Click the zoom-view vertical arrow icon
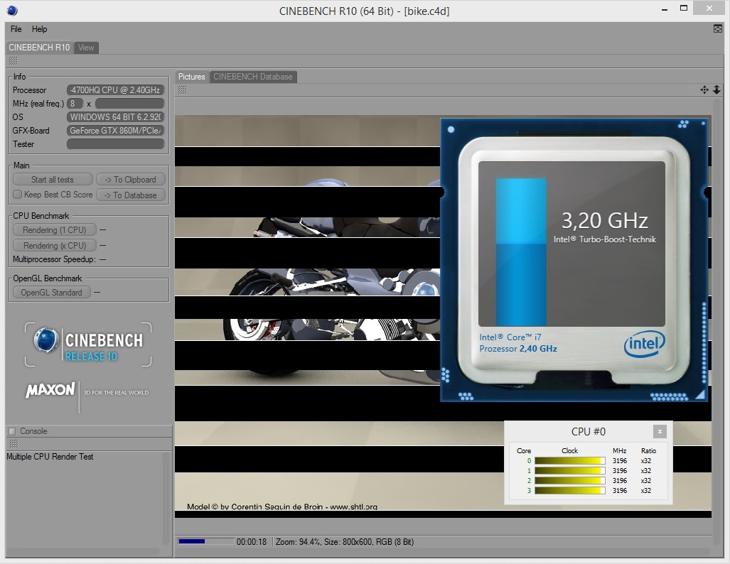Image resolution: width=730 pixels, height=564 pixels. coord(716,90)
